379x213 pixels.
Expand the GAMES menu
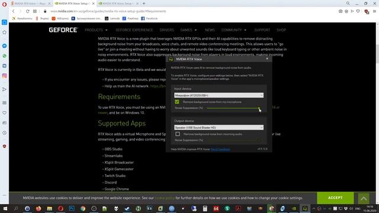188,30
